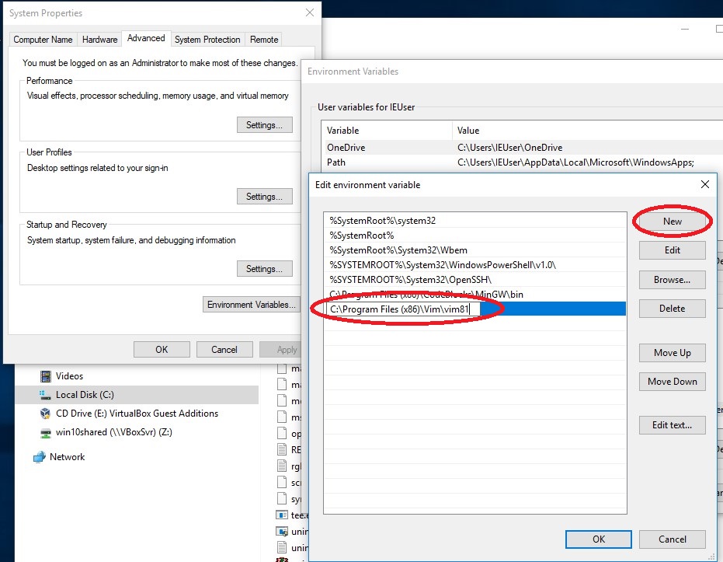Screen dimensions: 723x562
Task: Delete the selected path entry
Action: [671, 308]
